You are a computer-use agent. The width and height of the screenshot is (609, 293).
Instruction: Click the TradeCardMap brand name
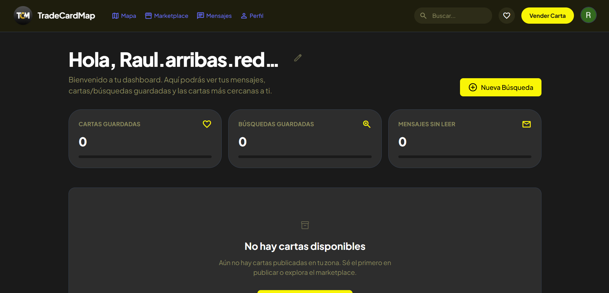pos(66,16)
